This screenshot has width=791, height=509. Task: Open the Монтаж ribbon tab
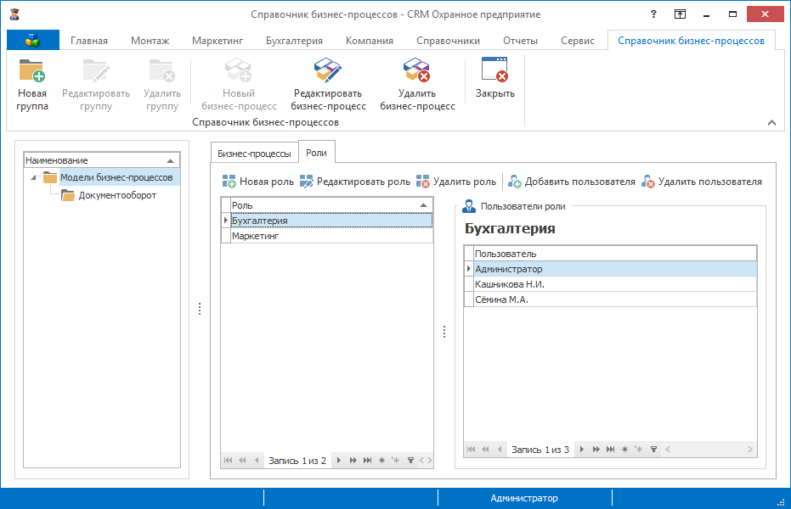(150, 41)
